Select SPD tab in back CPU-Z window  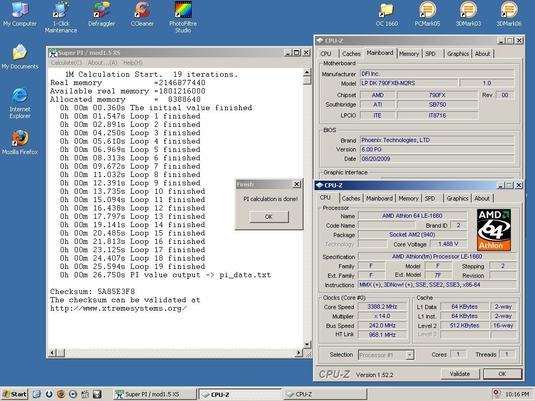point(431,54)
